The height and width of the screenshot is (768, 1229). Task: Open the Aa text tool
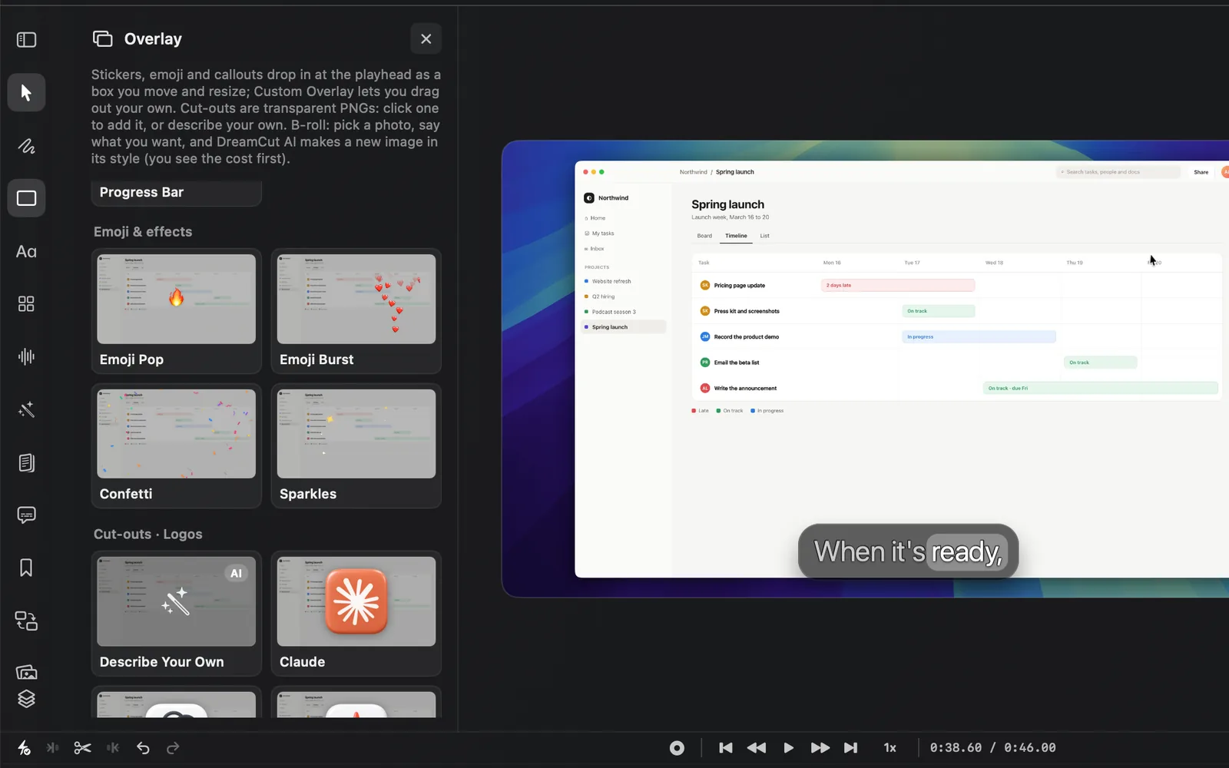[26, 251]
